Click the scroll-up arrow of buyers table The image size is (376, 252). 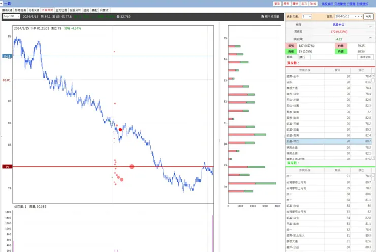click(373, 76)
